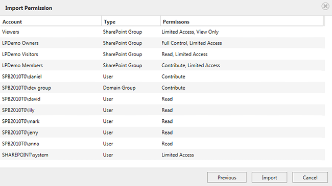
Task: Select the SPB2010T0\dev group row
Action: pyautogui.click(x=162, y=88)
